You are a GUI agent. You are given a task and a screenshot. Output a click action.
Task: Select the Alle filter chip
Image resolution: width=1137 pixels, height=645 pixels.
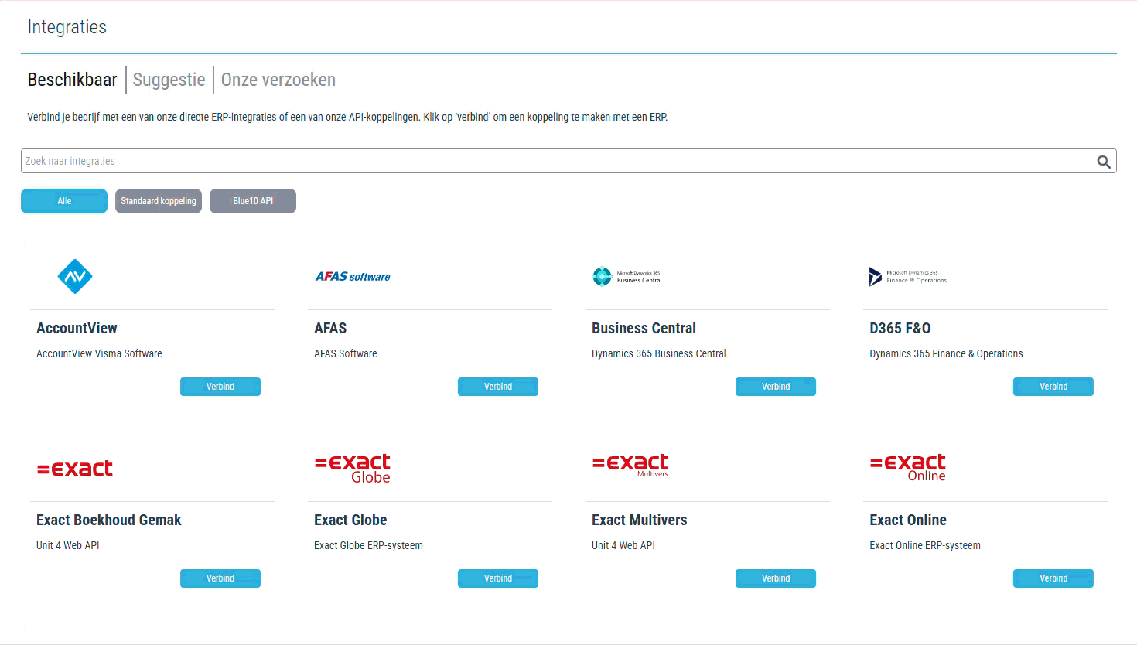pos(64,201)
